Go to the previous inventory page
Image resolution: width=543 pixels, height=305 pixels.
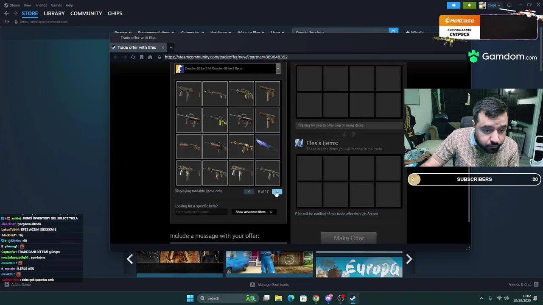point(249,191)
